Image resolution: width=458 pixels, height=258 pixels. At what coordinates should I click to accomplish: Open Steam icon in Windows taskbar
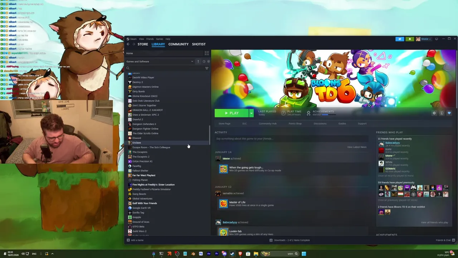pyautogui.click(x=232, y=254)
